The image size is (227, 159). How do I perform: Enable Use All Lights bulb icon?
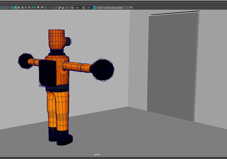tap(29, 8)
